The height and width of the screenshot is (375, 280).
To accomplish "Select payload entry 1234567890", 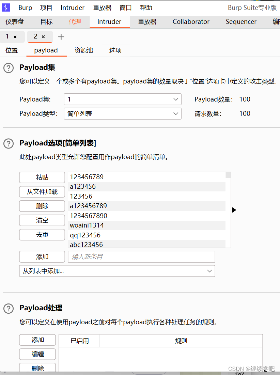I will [147, 216].
